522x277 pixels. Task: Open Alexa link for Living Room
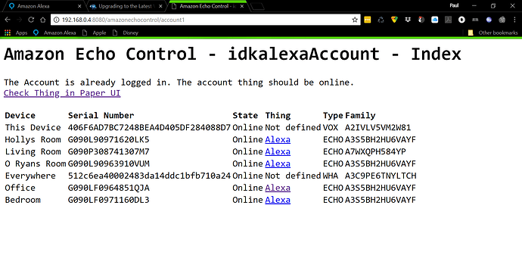click(278, 151)
